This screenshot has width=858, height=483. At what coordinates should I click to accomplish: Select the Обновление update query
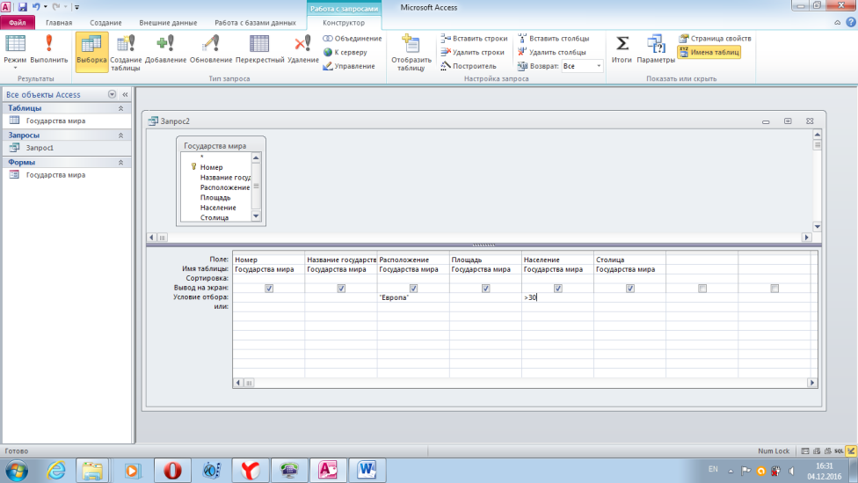pos(211,50)
